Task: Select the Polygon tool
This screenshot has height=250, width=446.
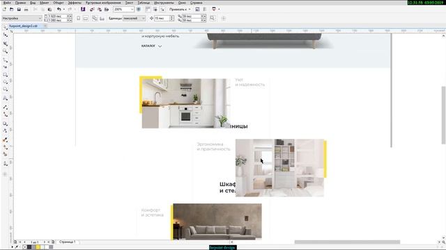Action: pyautogui.click(x=5, y=90)
